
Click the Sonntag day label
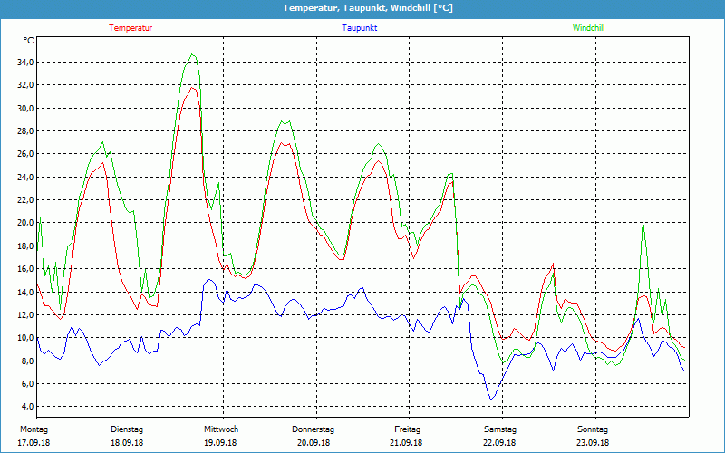click(593, 429)
